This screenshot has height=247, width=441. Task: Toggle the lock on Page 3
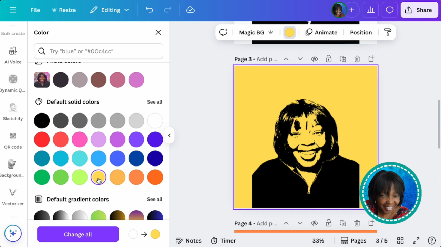[x=329, y=59]
